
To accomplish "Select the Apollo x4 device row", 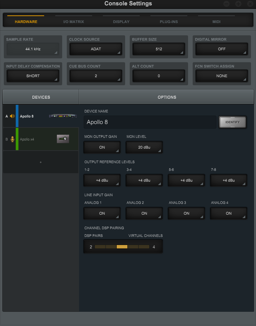I will 41,139.
